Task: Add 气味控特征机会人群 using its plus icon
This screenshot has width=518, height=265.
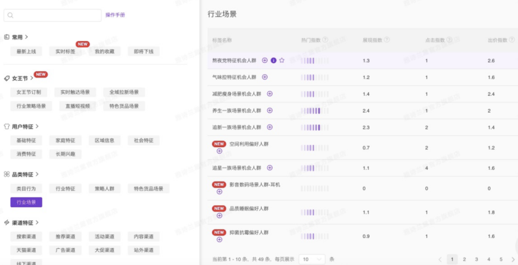Action: (265, 77)
